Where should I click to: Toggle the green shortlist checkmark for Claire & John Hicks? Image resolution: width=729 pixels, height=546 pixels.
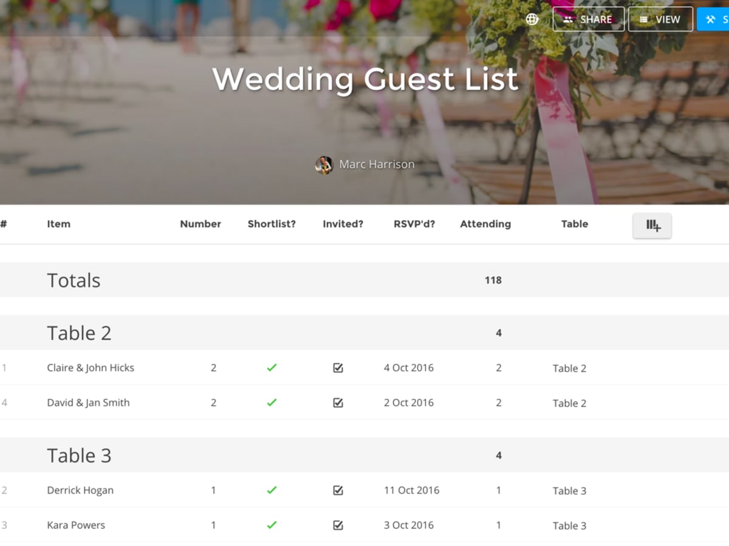[272, 367]
